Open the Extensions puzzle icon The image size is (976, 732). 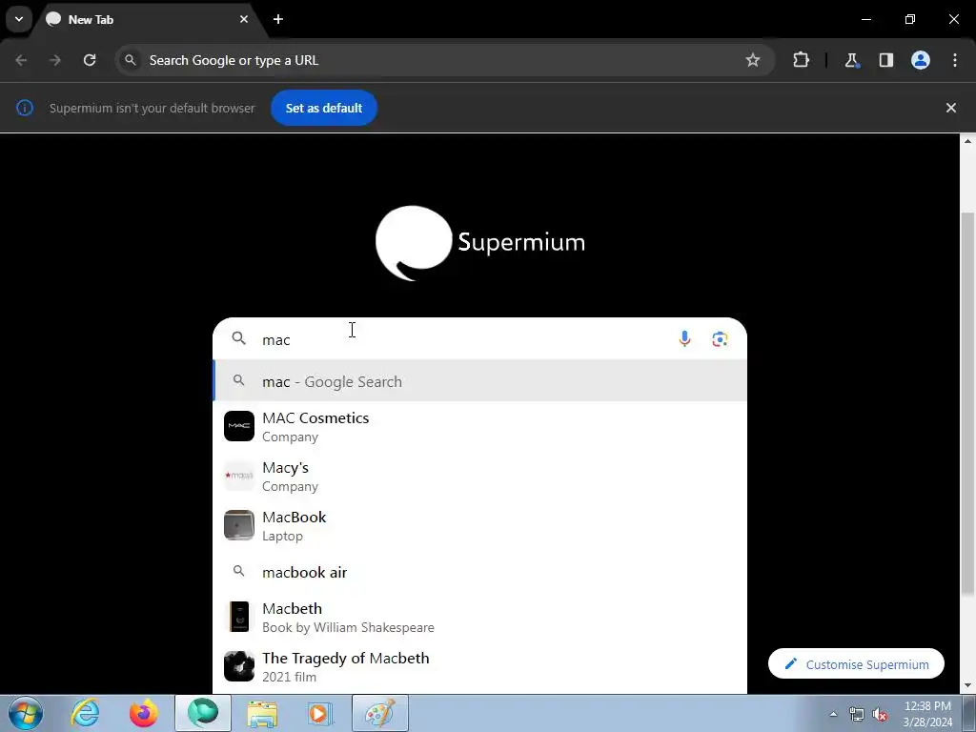coord(801,60)
